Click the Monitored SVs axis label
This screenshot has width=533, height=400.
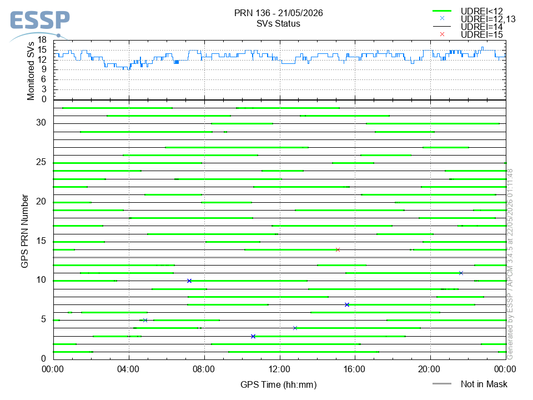(x=31, y=71)
